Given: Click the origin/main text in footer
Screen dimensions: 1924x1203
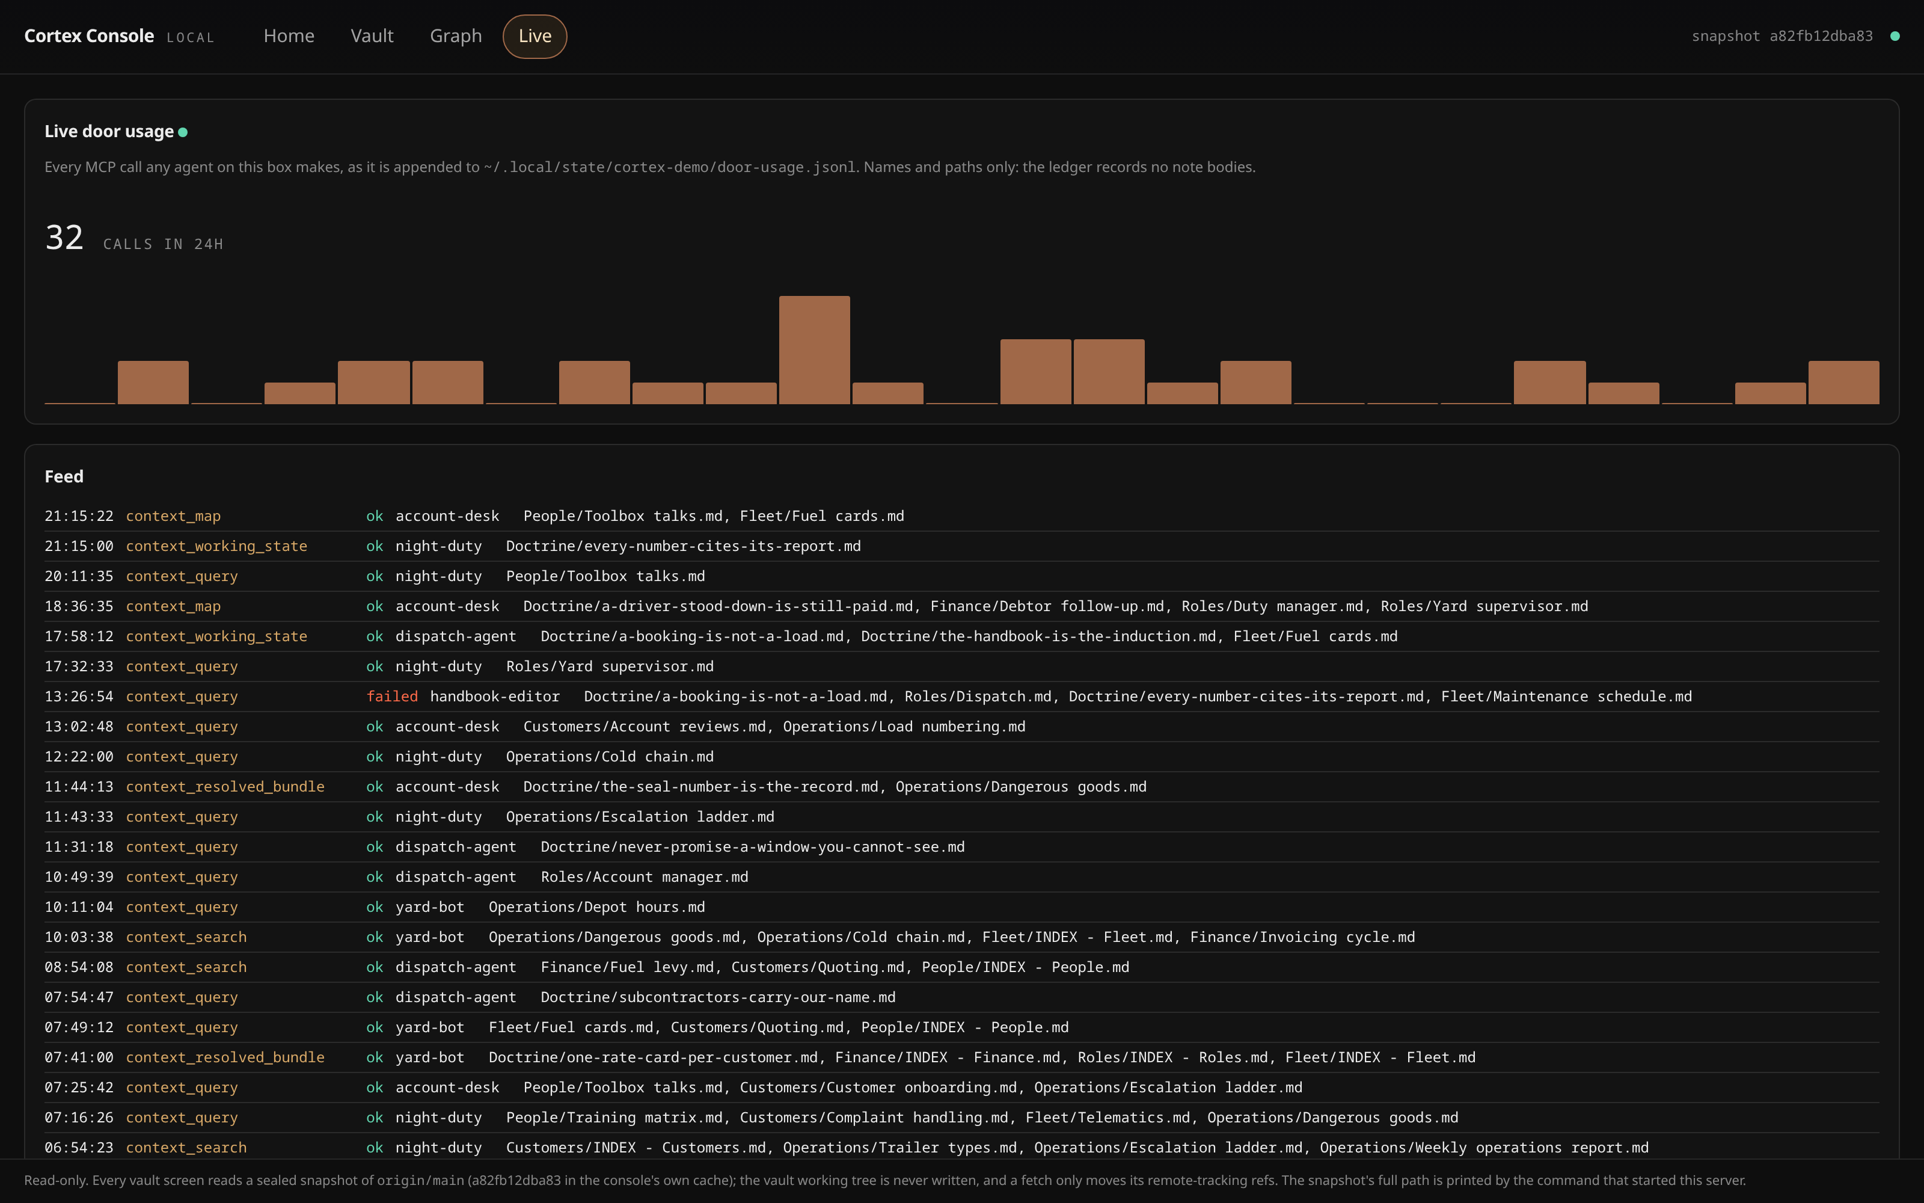Looking at the screenshot, I should 420,1181.
